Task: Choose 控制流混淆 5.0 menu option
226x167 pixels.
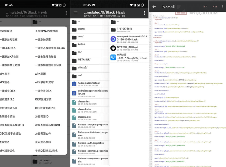Action: coord(8,108)
